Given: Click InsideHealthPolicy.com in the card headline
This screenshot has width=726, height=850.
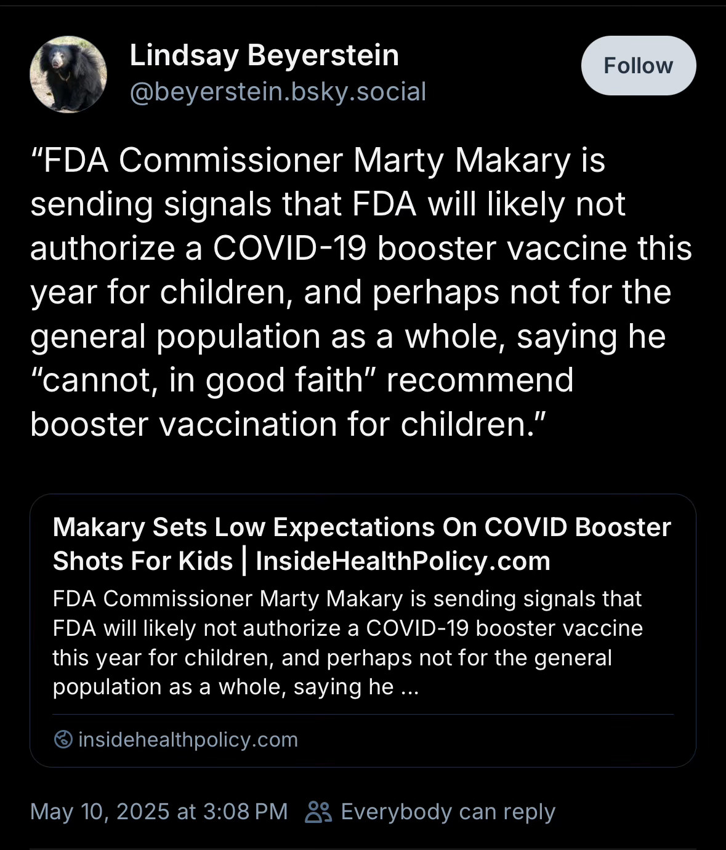Looking at the screenshot, I should [403, 561].
